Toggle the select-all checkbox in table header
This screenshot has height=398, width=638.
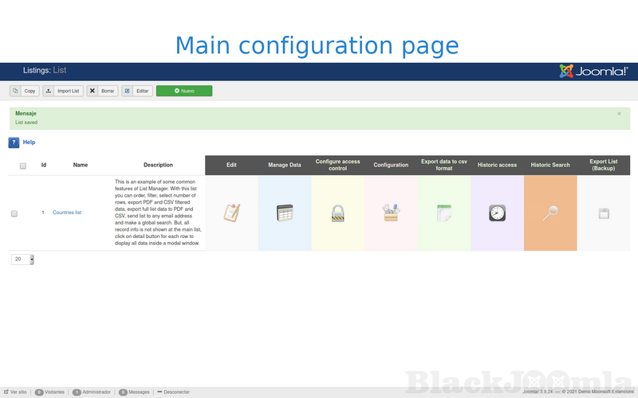coord(23,166)
